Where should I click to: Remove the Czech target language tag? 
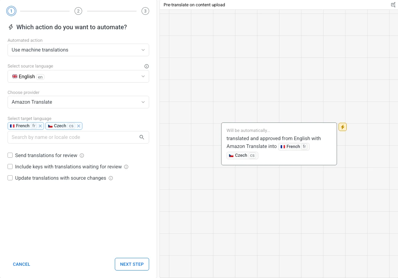click(79, 126)
